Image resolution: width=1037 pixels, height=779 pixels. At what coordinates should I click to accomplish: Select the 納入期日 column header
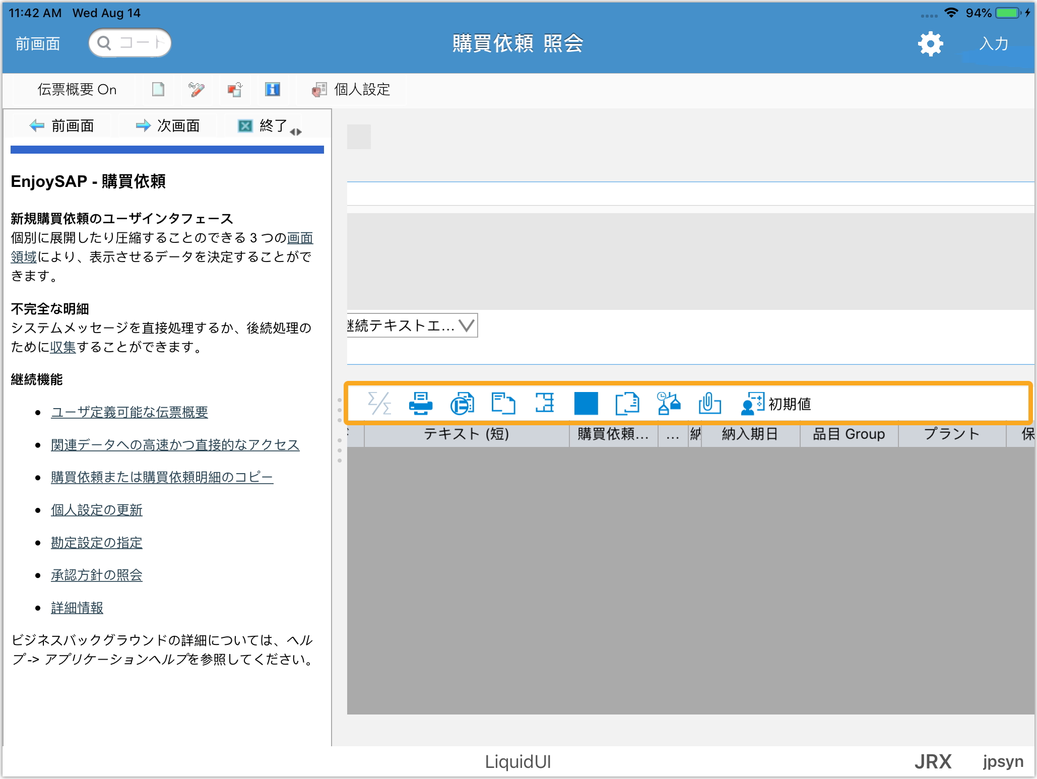[x=749, y=434]
